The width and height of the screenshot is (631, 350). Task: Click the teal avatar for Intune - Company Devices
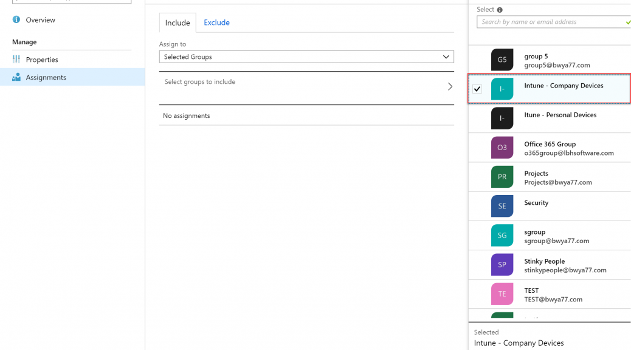click(502, 89)
